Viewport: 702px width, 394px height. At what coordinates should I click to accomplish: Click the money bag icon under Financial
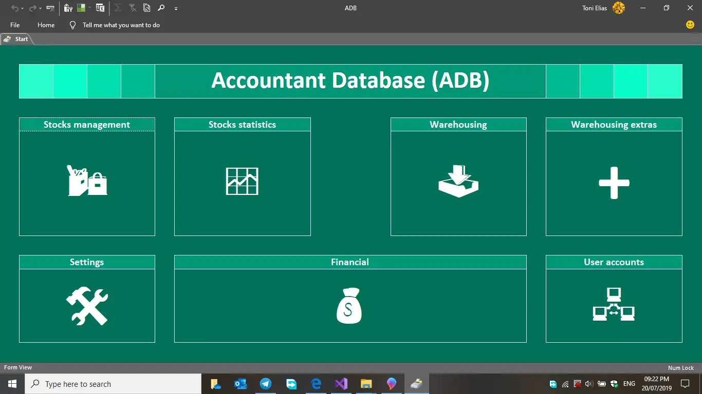click(349, 306)
